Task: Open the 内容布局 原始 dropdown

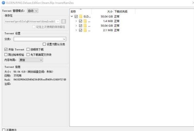Action: tap(31, 60)
